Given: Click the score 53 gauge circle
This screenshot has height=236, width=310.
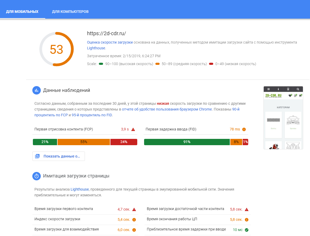Looking at the screenshot, I should [x=57, y=49].
